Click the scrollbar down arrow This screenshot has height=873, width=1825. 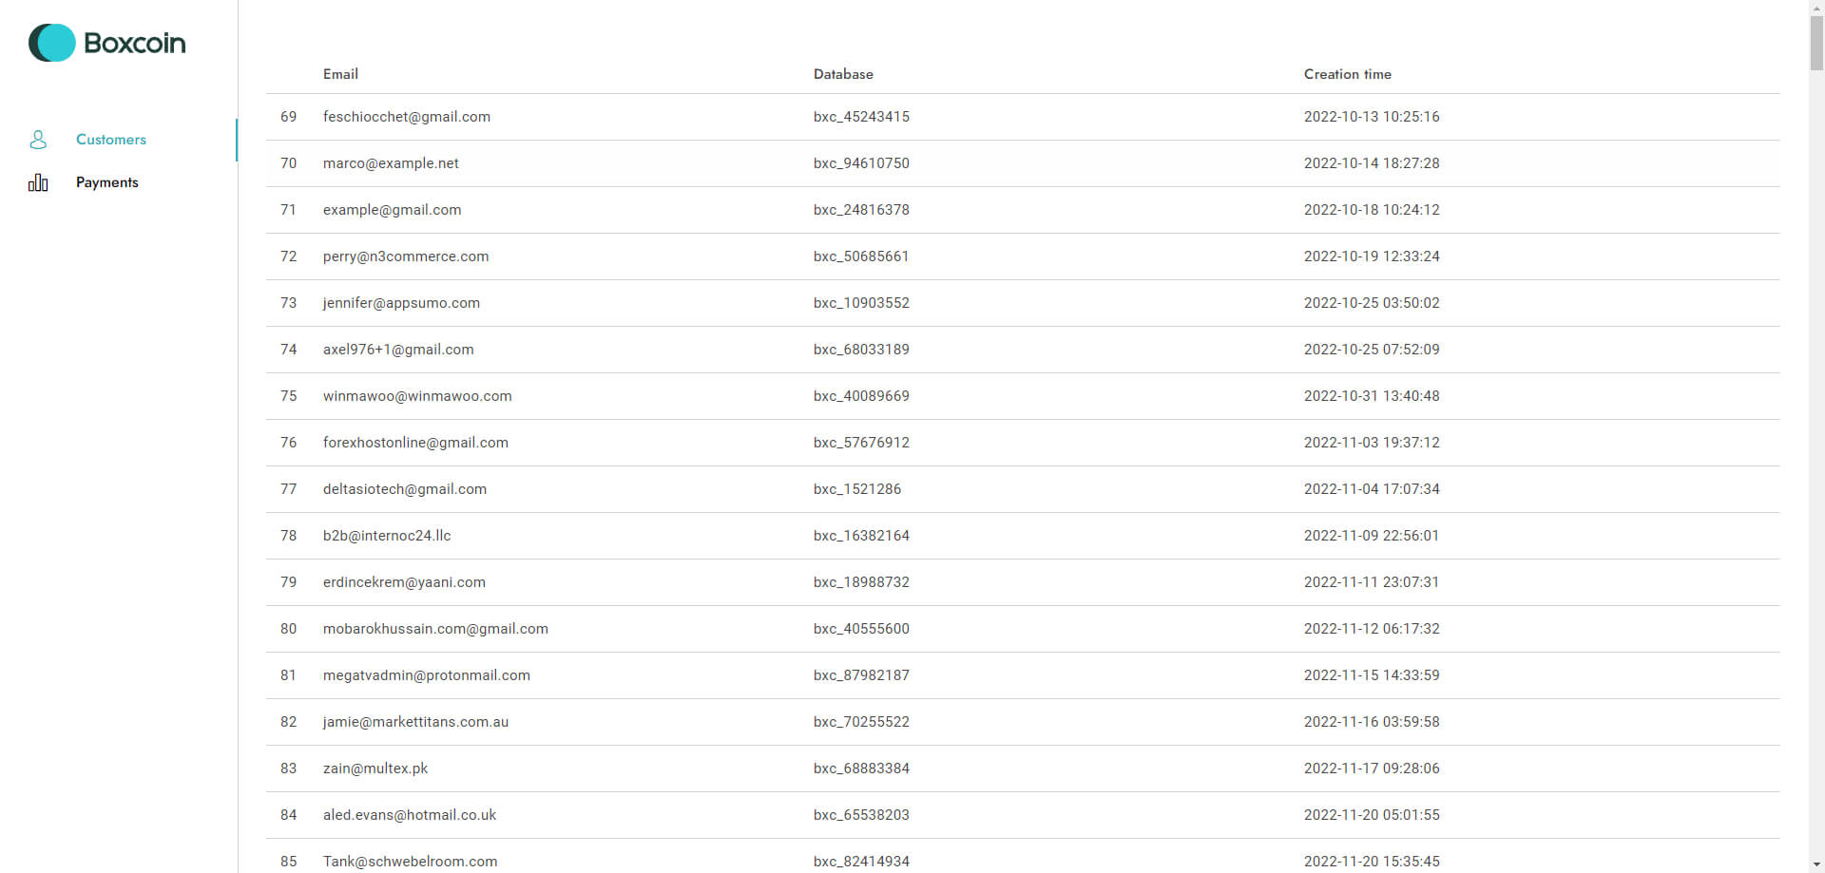pos(1816,865)
